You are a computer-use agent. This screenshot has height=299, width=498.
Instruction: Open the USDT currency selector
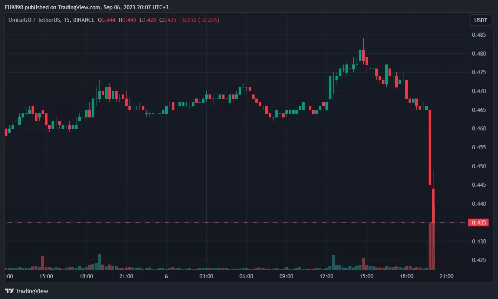(481, 20)
